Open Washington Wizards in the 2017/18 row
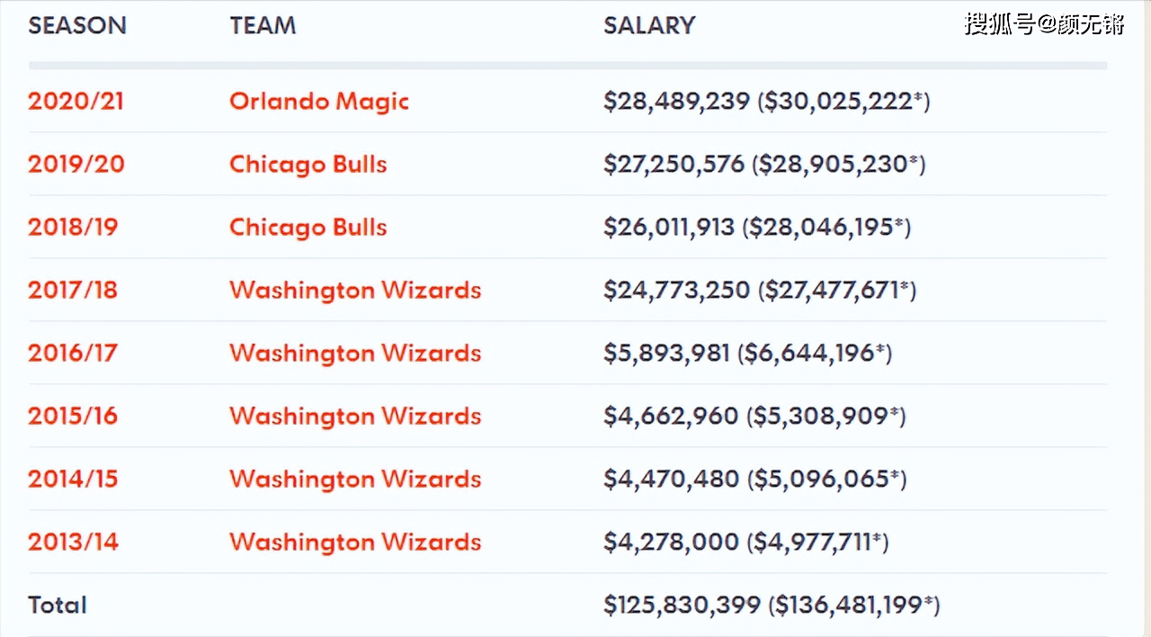Image resolution: width=1151 pixels, height=637 pixels. [355, 290]
